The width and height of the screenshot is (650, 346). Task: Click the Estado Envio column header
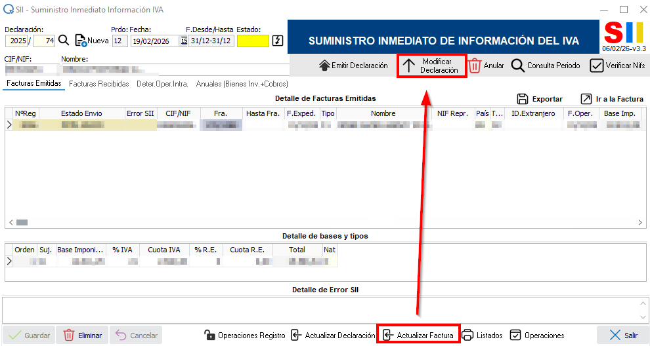coord(81,113)
